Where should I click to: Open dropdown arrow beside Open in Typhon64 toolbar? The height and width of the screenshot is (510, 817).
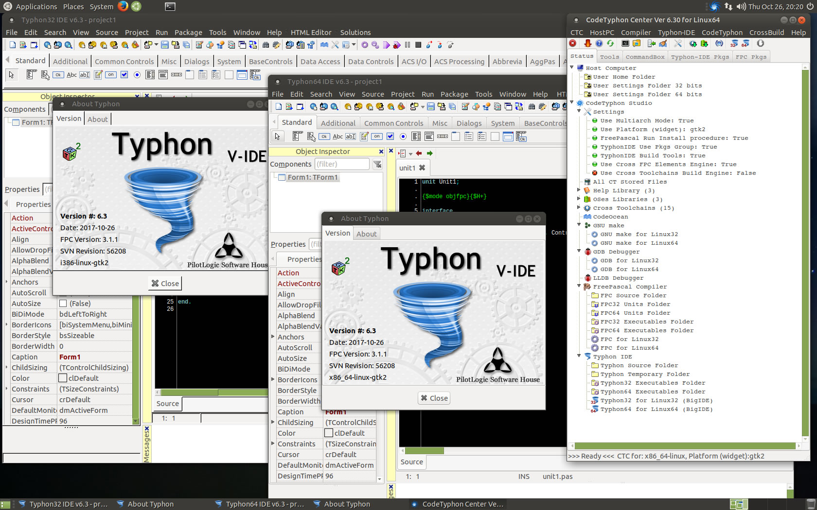pos(423,107)
